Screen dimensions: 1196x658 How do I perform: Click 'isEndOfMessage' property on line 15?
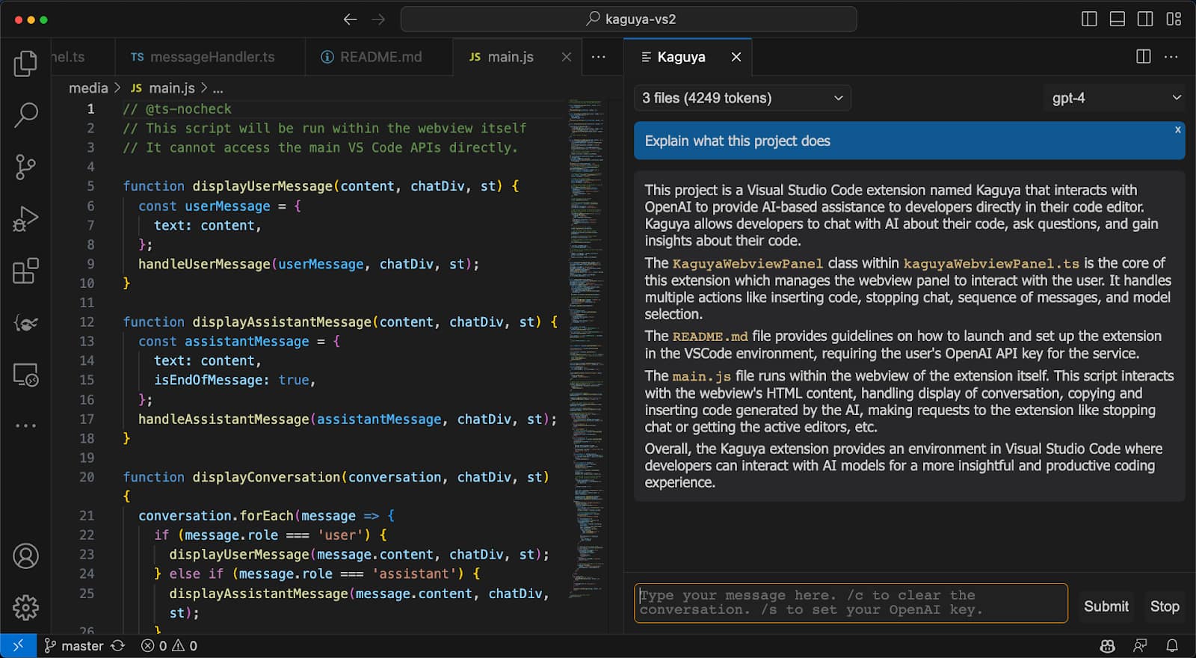(x=208, y=380)
